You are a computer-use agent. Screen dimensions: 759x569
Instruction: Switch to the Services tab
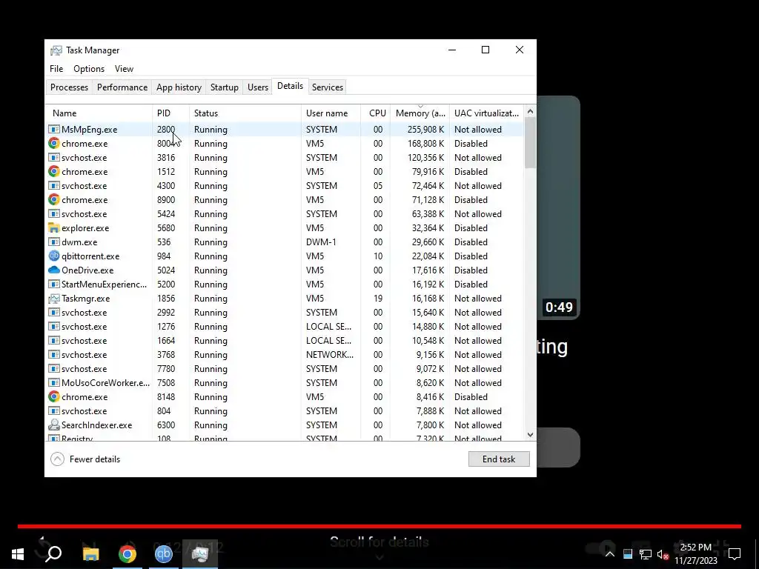327,87
